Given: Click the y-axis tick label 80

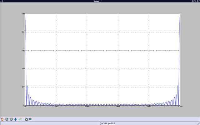Looking at the screenshot, I should (x=23, y=32).
